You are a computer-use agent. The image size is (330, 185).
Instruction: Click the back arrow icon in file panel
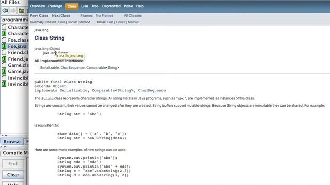(5, 10)
